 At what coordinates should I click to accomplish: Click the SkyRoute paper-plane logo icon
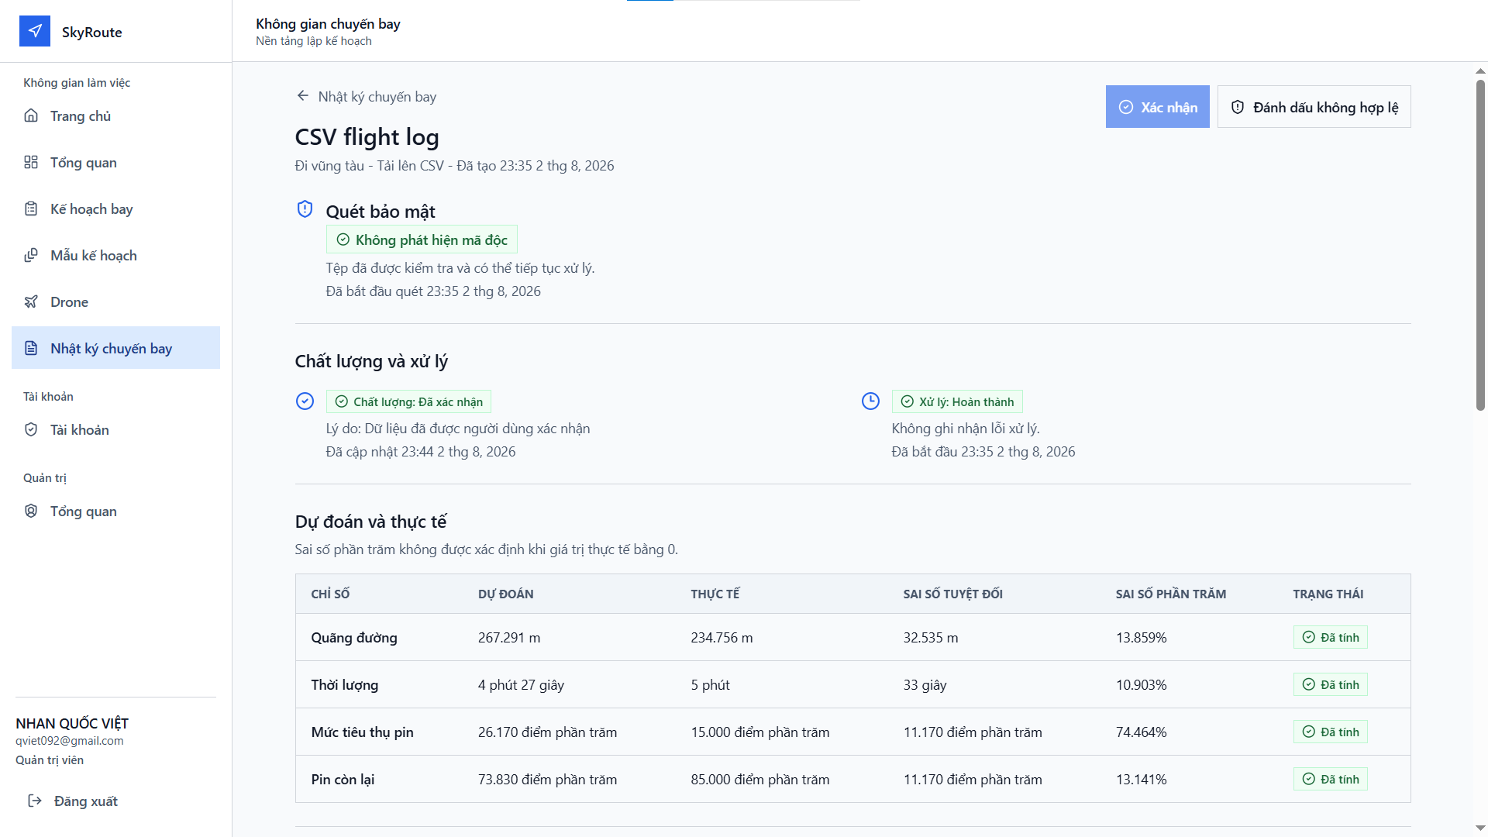[35, 31]
